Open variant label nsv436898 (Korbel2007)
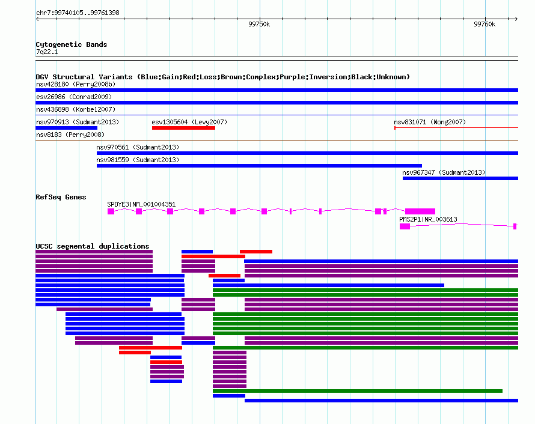The height and width of the screenshot is (424, 535). [76, 109]
